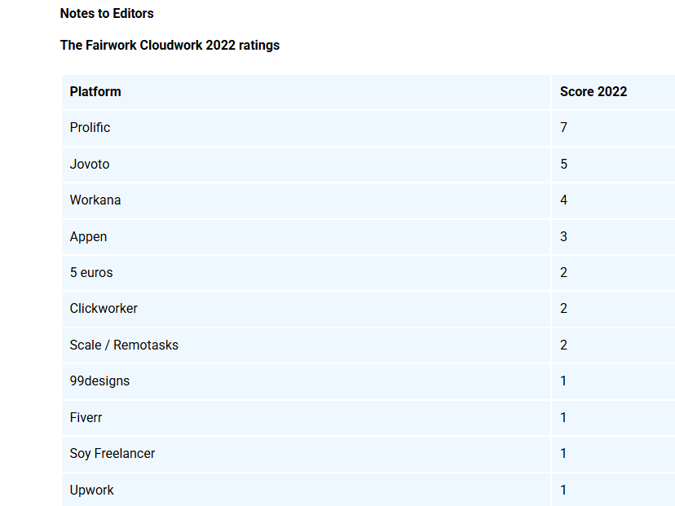
Task: Click the score 7 in Prolific row
Action: point(563,127)
